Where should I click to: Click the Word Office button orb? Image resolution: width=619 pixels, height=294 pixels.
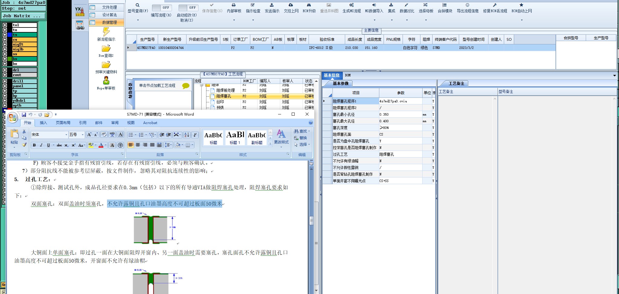coord(12,118)
